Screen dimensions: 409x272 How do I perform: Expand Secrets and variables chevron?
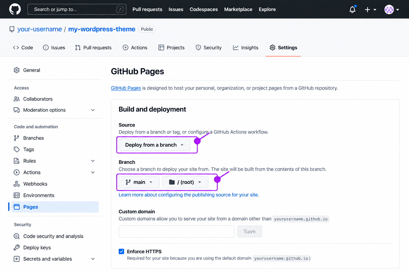tap(93, 259)
